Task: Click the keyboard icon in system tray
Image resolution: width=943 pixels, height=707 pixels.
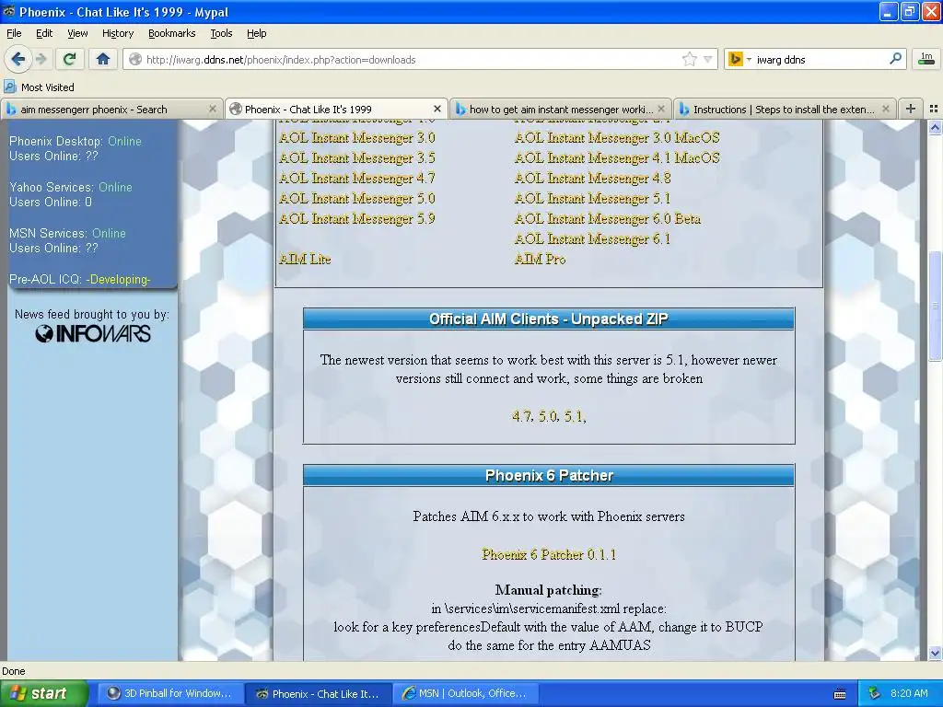Action: [840, 694]
